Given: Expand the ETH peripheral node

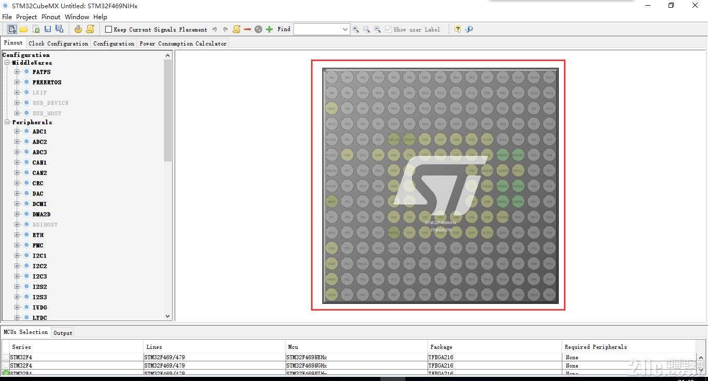Looking at the screenshot, I should click(17, 235).
